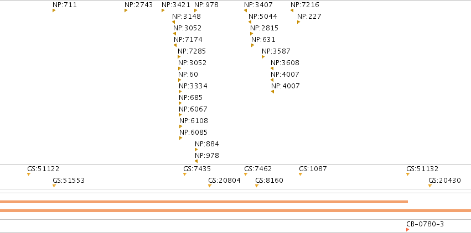Select the NP:7216 feature
This screenshot has width=471, height=233.
click(x=305, y=5)
